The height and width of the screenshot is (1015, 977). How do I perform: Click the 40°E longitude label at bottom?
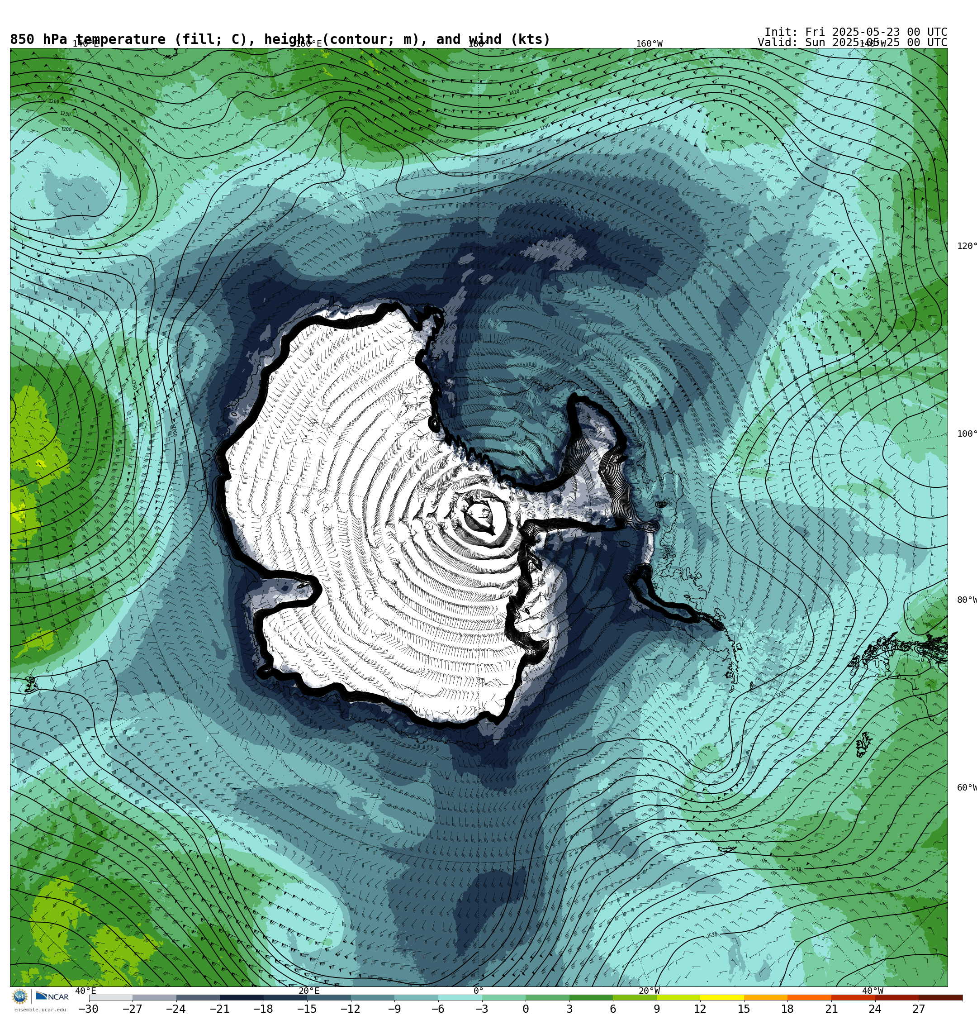pos(85,991)
